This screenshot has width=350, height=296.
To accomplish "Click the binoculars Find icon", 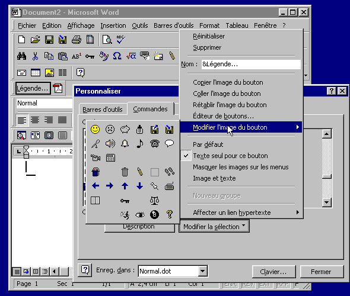I will coord(21,56).
